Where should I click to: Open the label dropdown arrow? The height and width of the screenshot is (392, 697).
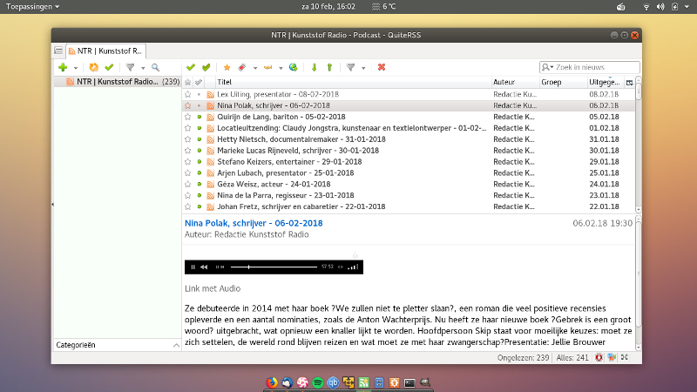coord(254,68)
